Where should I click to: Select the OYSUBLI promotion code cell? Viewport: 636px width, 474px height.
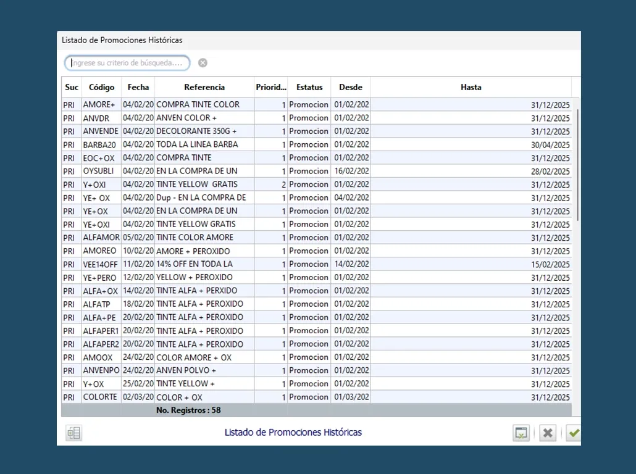coord(99,171)
